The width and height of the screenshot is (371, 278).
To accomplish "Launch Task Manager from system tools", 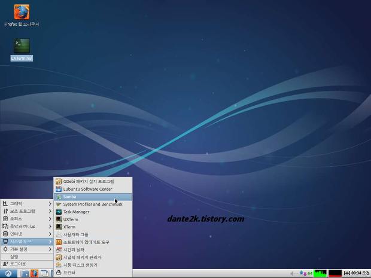I will tap(93, 212).
